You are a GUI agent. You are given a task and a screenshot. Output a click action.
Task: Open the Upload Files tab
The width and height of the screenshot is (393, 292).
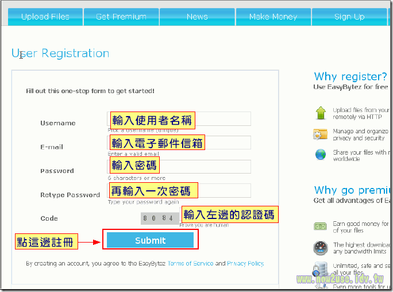45,17
